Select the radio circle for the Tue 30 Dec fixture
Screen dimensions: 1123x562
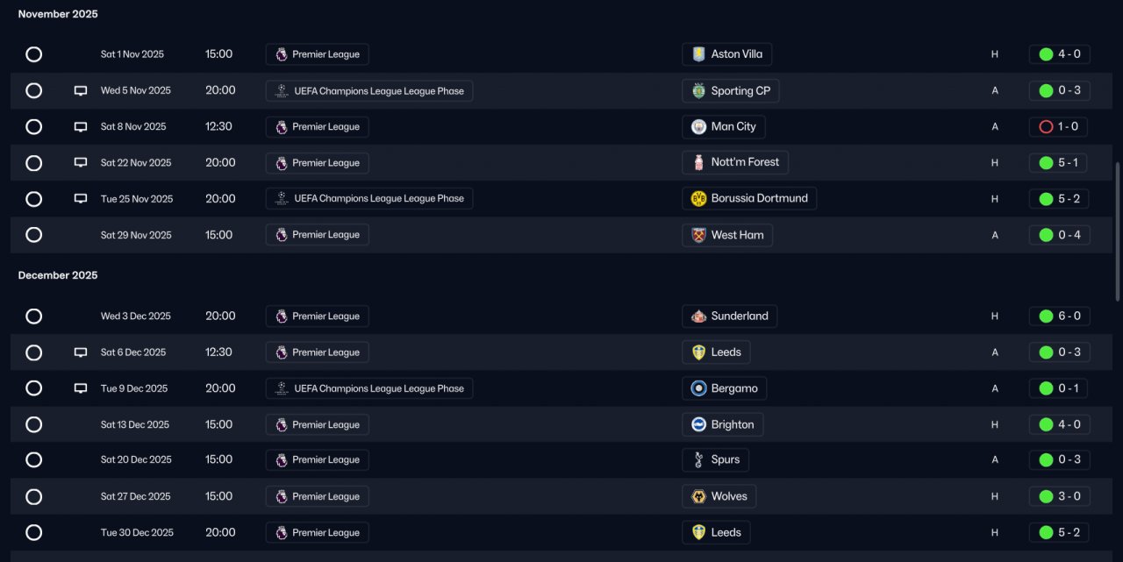[x=33, y=532]
